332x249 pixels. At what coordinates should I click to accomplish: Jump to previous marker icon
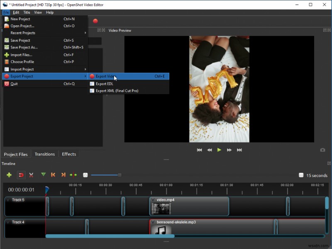(53, 175)
